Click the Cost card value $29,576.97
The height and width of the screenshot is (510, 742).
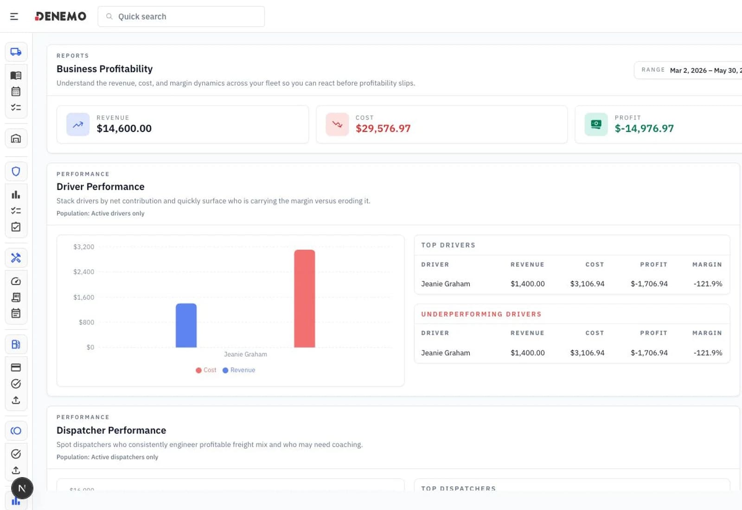point(383,128)
